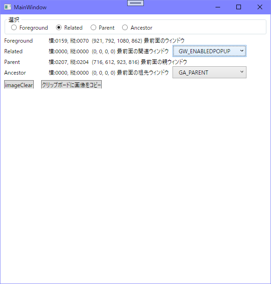Click the text '最前面の祖先ウィンドウ'
Viewport: 271px width, 284px height.
pos(143,73)
